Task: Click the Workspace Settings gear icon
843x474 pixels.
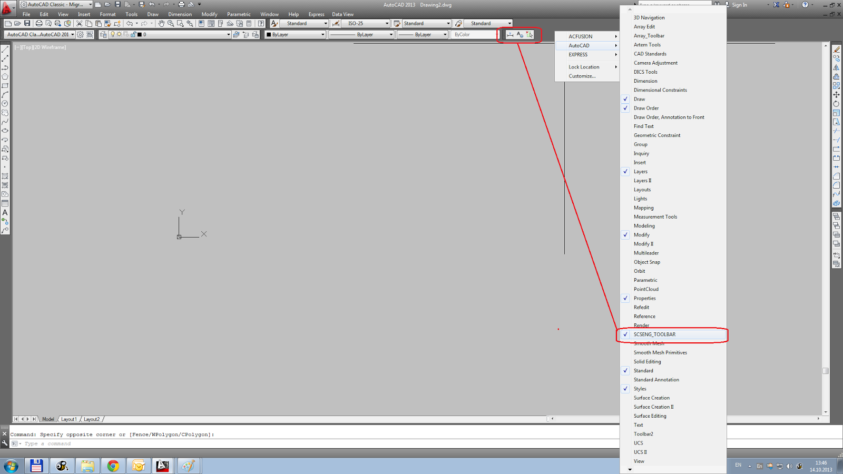Action: pyautogui.click(x=80, y=35)
